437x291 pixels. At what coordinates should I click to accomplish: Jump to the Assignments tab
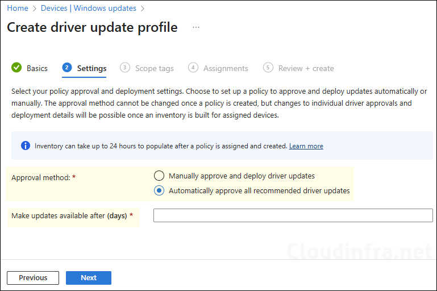pyautogui.click(x=226, y=68)
